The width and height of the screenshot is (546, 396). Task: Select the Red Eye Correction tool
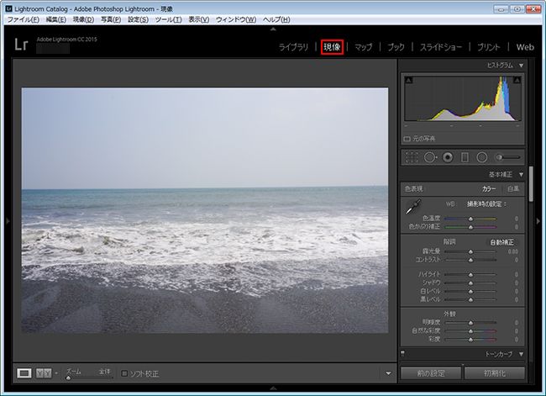[x=448, y=157]
